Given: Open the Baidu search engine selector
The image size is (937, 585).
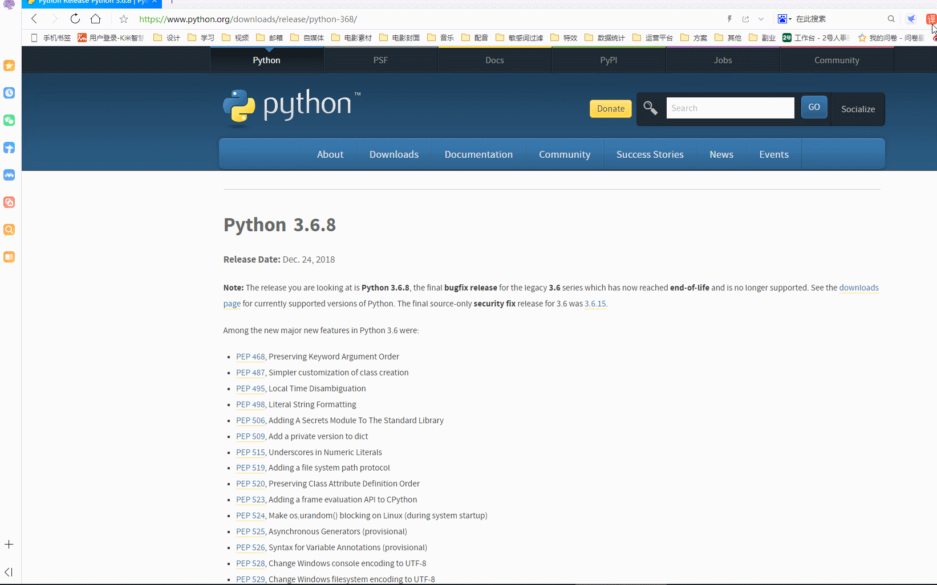Looking at the screenshot, I should 785,19.
